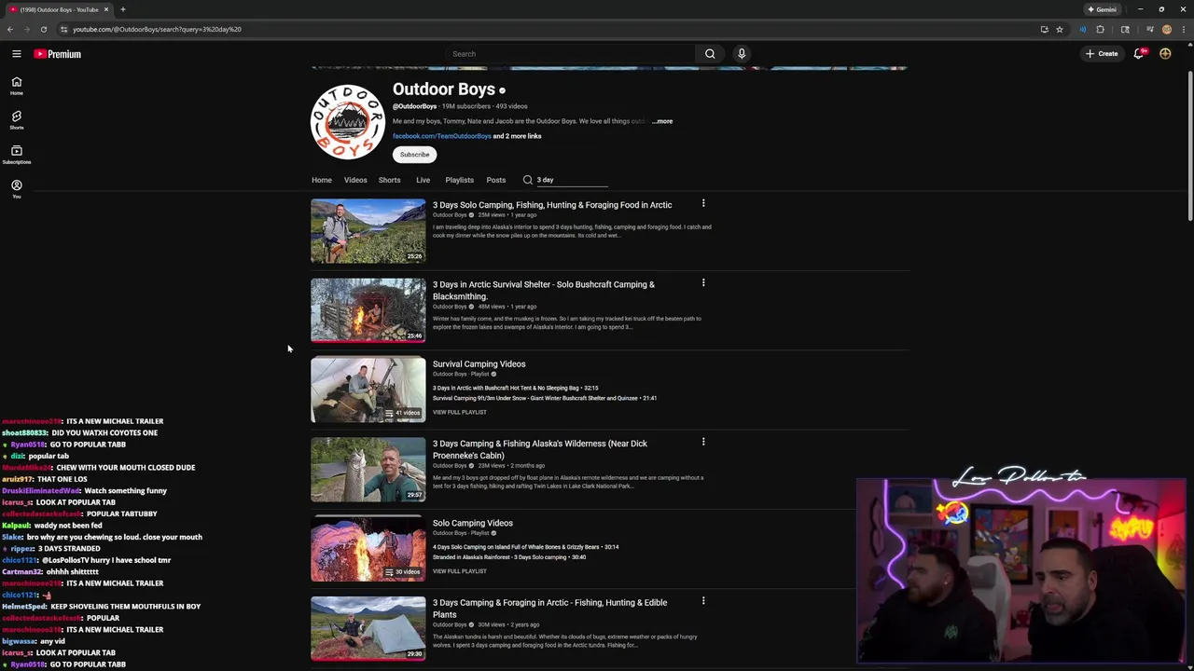Viewport: 1194px width, 671px height.
Task: Open the notifications bell
Action: 1138,54
